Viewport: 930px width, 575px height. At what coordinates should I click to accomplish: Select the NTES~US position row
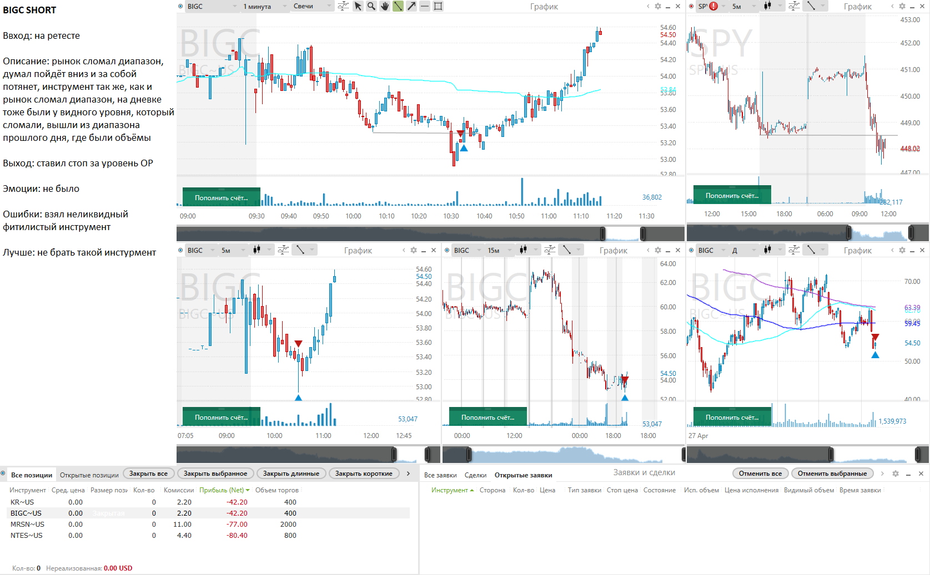209,535
